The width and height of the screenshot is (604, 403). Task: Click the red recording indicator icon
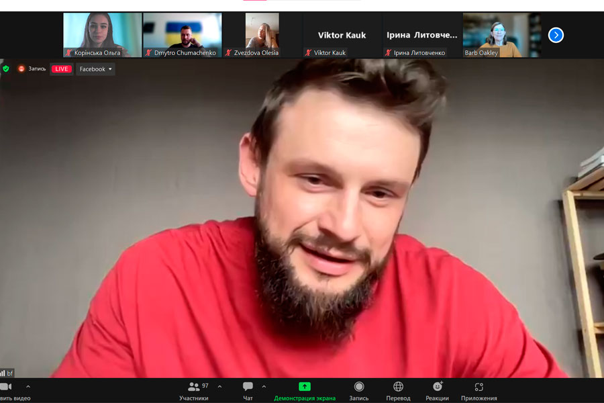coord(21,69)
